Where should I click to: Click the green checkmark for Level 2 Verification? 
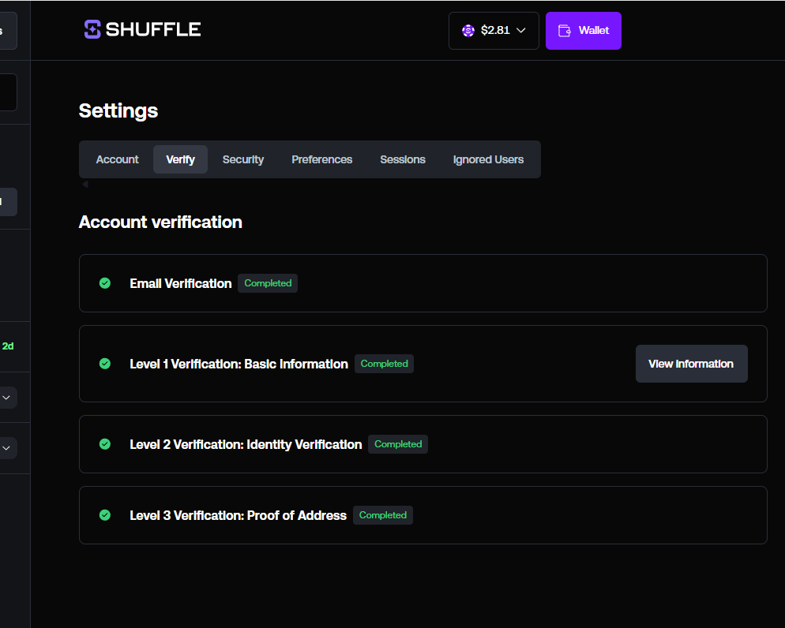coord(105,444)
